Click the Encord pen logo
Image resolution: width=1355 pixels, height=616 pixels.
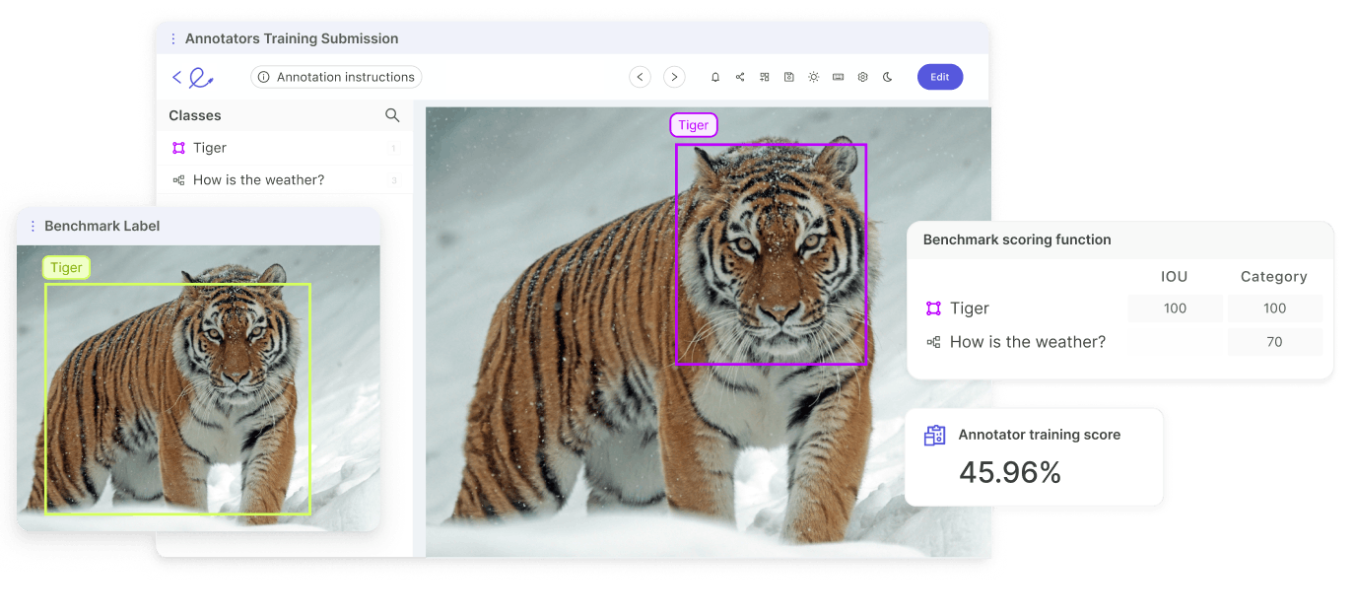(x=201, y=77)
